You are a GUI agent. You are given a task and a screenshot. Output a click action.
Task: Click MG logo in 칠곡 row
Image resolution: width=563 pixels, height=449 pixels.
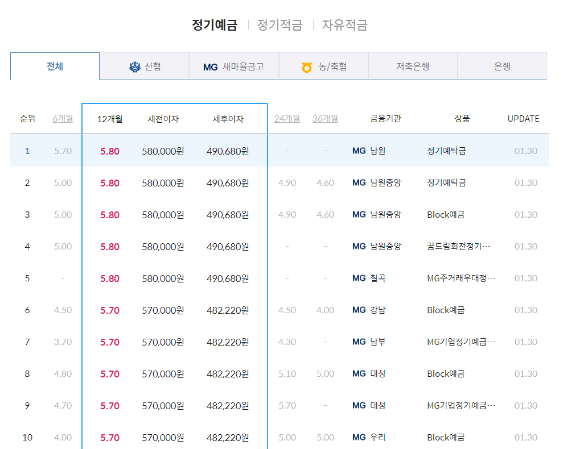359,278
